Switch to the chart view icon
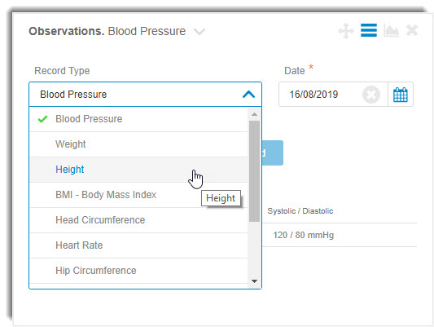This screenshot has height=327, width=434. 391,30
